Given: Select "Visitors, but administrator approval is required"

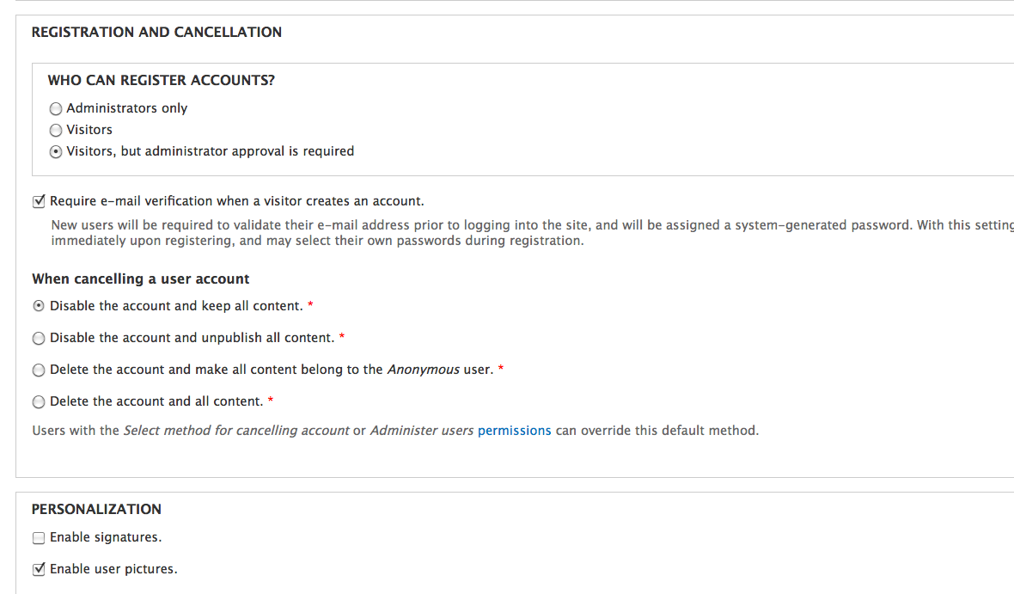Looking at the screenshot, I should [x=56, y=152].
